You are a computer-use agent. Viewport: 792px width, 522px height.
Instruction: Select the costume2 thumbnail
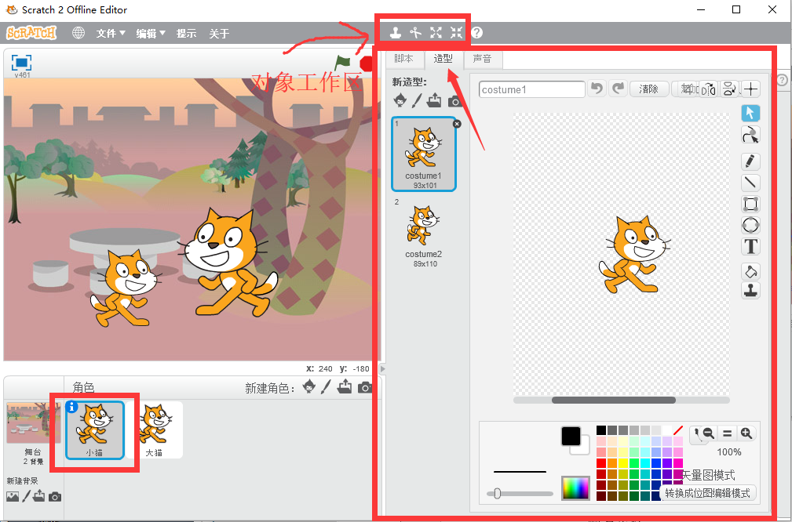coord(424,233)
